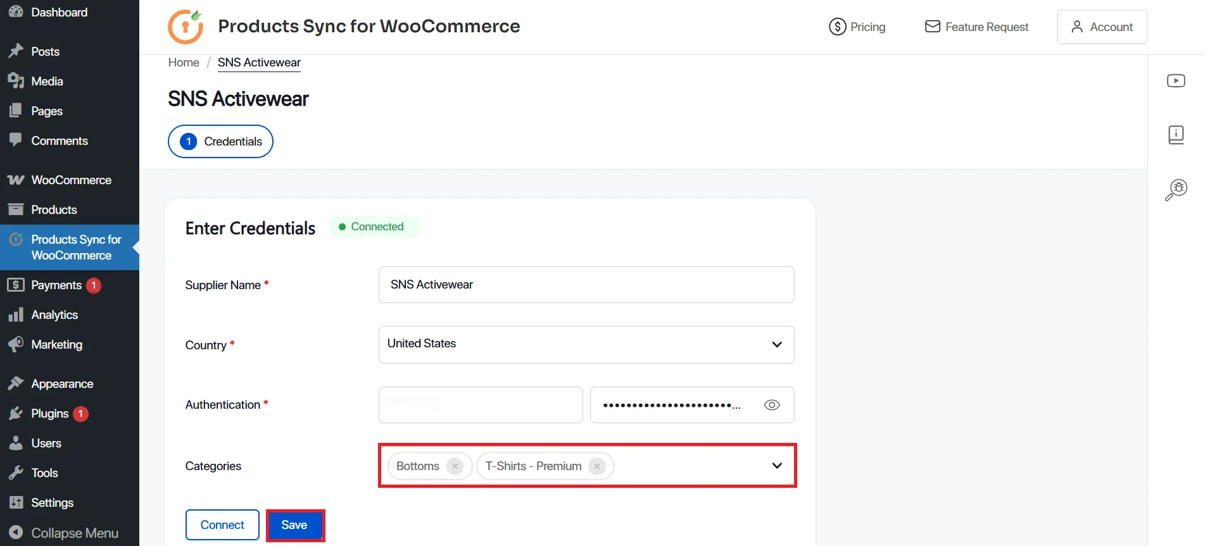This screenshot has height=546, width=1205.
Task: Click the Pricing dollar circle icon
Action: [x=837, y=27]
